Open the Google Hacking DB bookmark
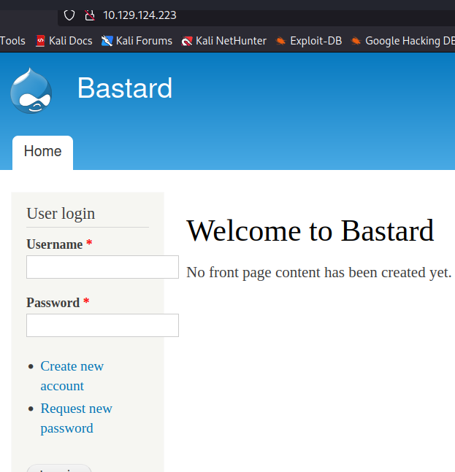This screenshot has height=472, width=455. (402, 41)
